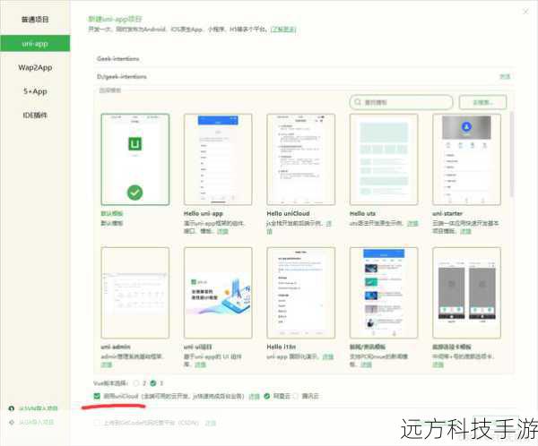Select the uni-starter template thumbnail
Image resolution: width=538 pixels, height=446 pixels.
tap(466, 159)
